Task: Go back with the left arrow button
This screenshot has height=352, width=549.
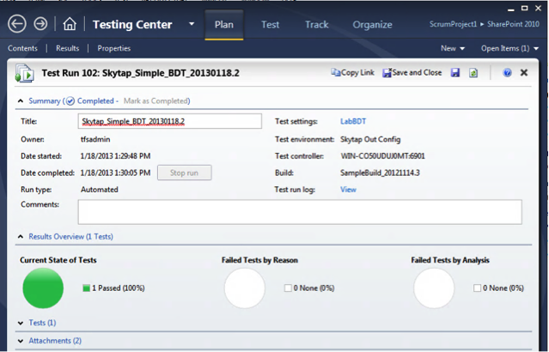Action: (x=17, y=24)
